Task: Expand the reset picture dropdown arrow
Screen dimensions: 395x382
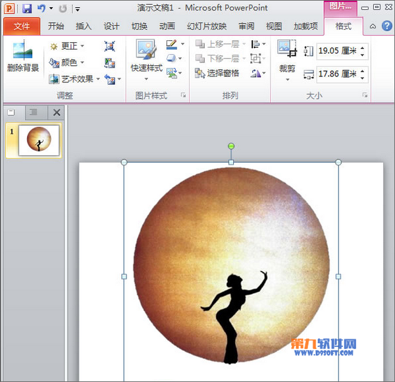Action: coord(119,79)
